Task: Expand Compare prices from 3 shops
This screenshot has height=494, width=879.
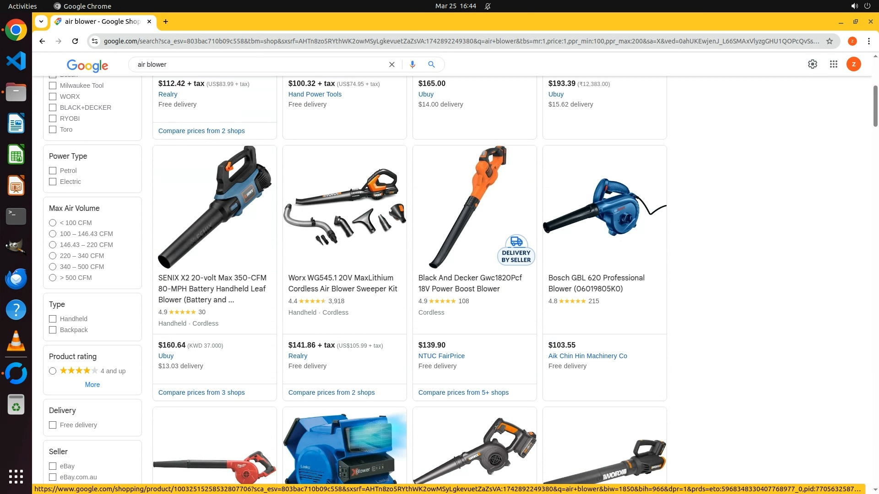Action: click(x=201, y=392)
